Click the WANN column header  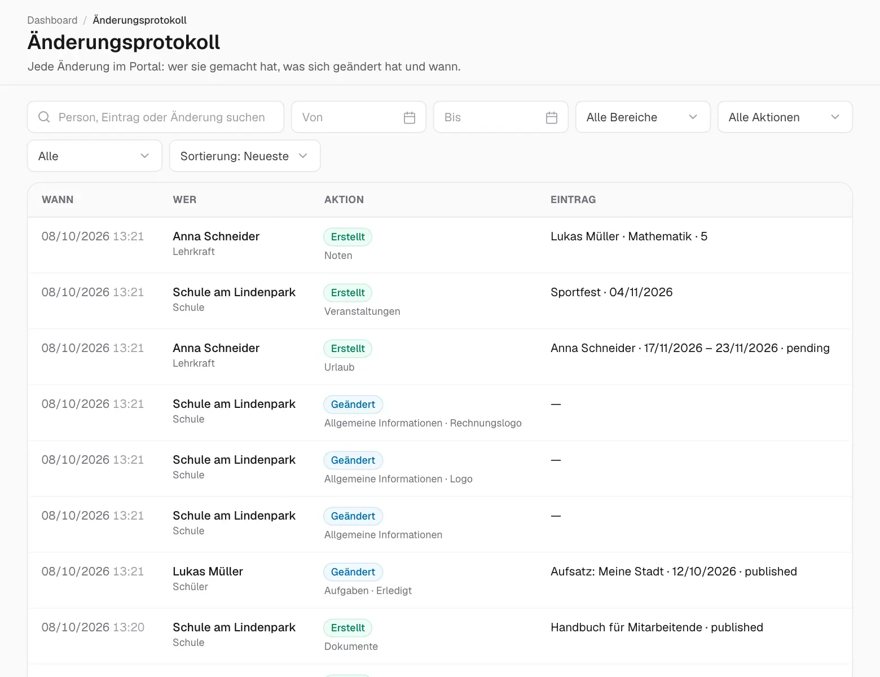(58, 200)
